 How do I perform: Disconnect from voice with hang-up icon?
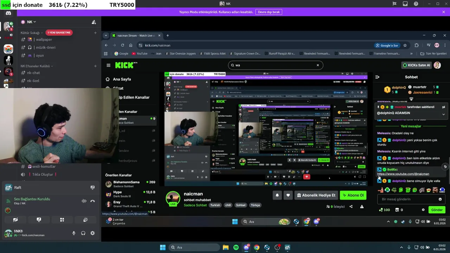pos(92,201)
